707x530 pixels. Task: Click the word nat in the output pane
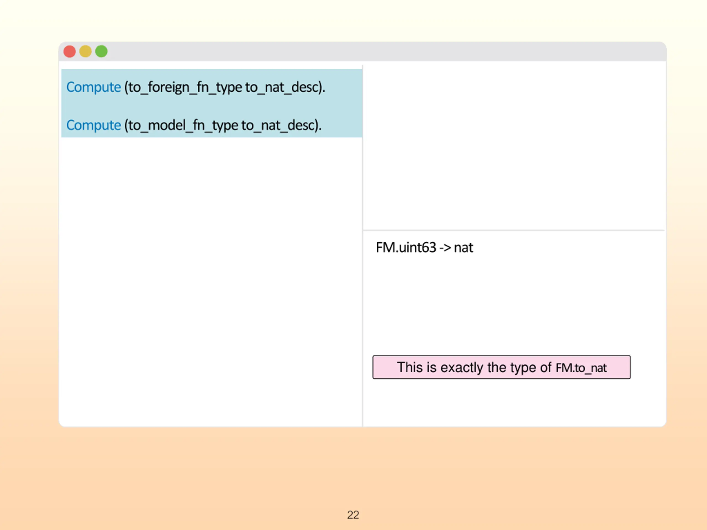(x=463, y=248)
